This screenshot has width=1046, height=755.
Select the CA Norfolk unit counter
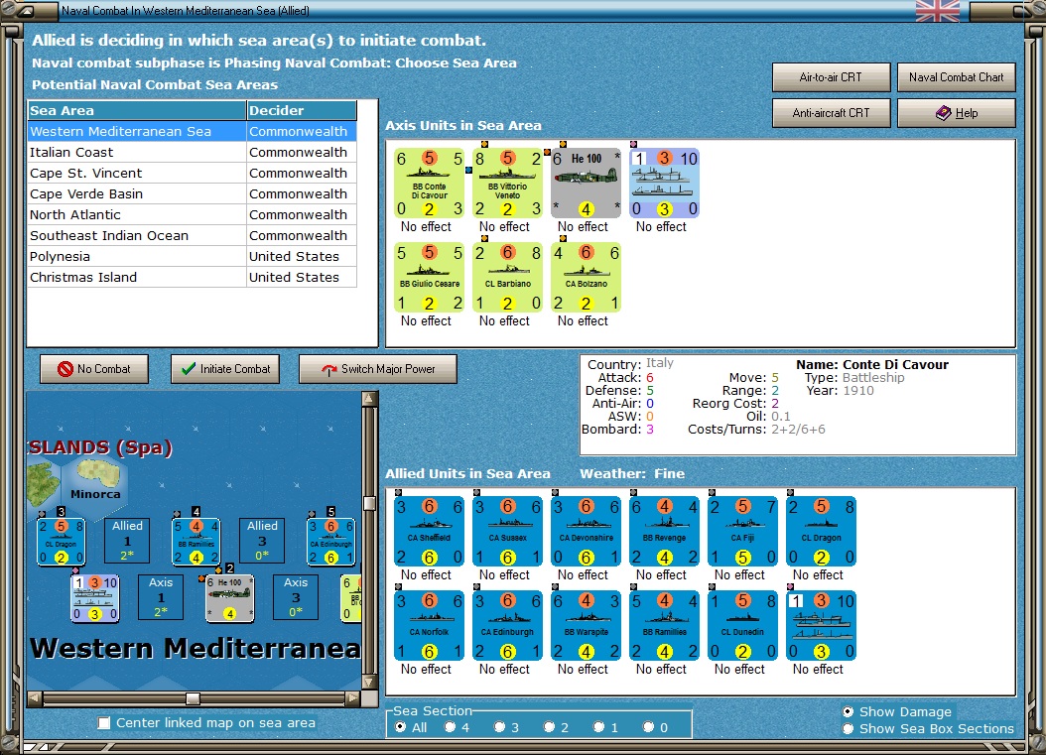click(x=429, y=626)
